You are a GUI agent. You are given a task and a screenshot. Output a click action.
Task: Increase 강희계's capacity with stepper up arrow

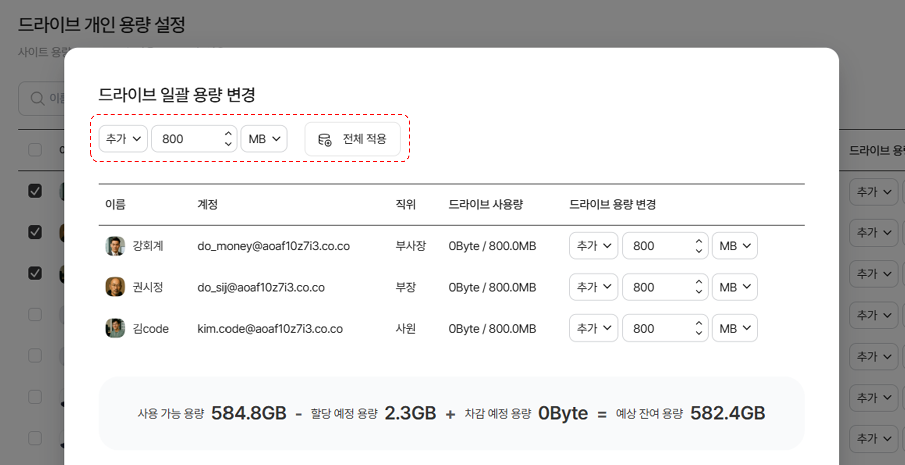(699, 241)
